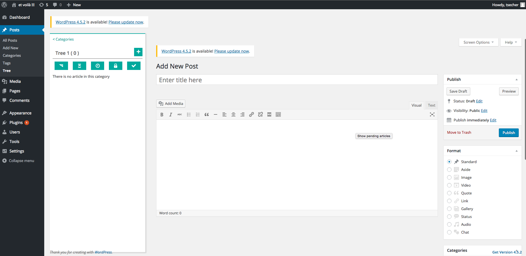
Task: Insert a bulleted list
Action: (x=189, y=114)
